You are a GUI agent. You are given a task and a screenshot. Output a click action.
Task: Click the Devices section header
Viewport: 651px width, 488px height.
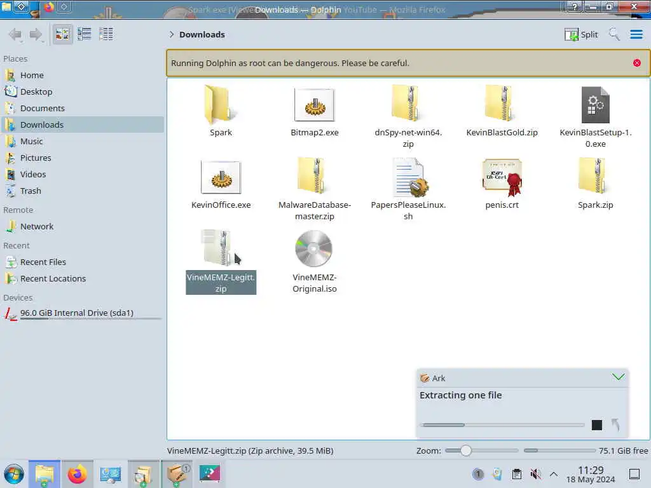coord(18,297)
